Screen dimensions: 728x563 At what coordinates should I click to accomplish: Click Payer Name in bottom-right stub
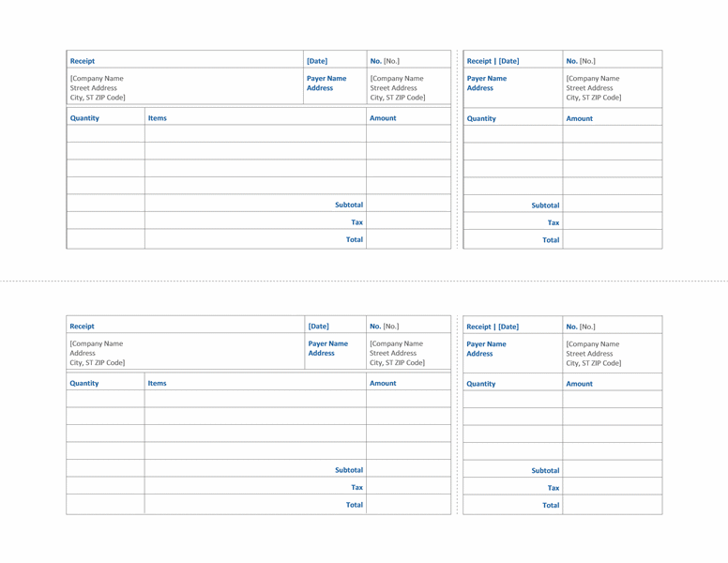(x=486, y=344)
